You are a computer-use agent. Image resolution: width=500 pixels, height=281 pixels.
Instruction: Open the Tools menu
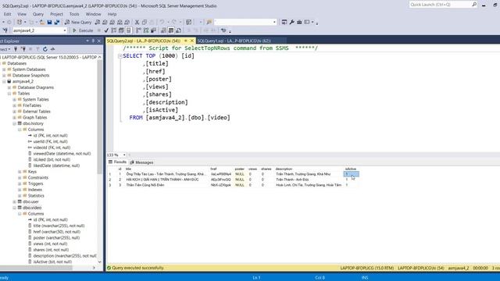coord(74,14)
